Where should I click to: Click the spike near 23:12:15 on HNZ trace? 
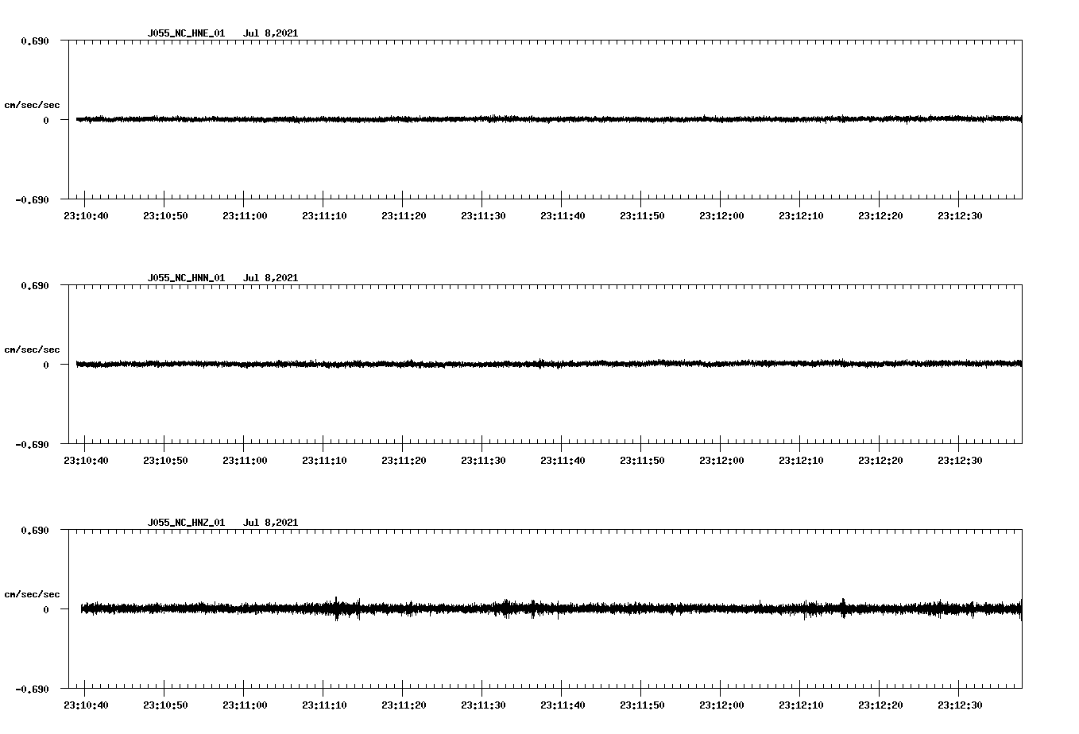click(x=844, y=606)
